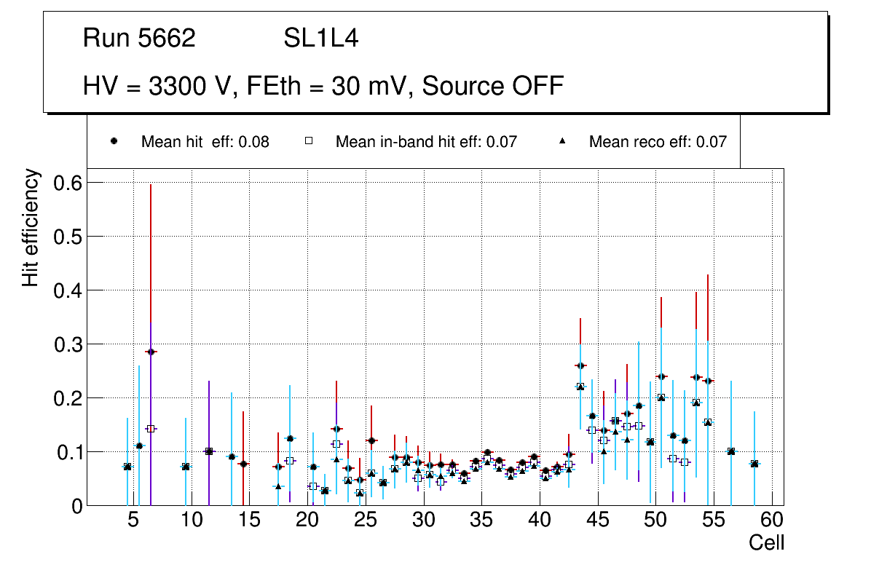Select the open square marker at cell 6
This screenshot has width=871, height=562.
pos(151,429)
